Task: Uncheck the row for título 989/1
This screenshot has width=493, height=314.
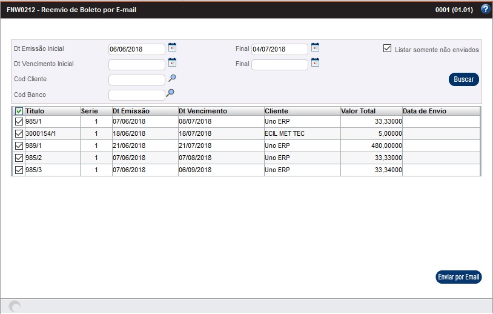Action: [x=19, y=146]
